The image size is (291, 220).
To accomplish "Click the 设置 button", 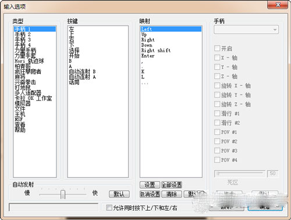I will click(x=150, y=185).
